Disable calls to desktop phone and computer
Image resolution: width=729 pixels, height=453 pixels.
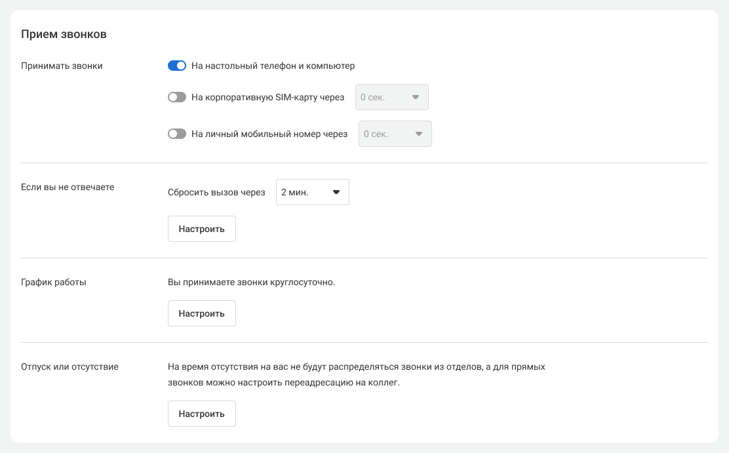click(177, 66)
